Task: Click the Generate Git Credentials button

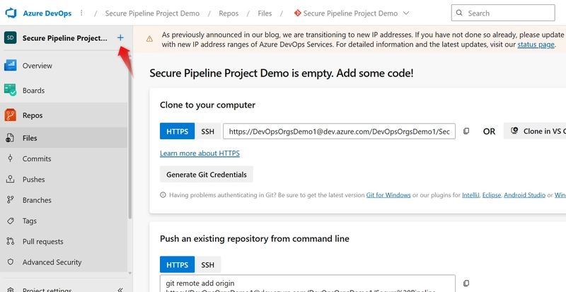Action: pyautogui.click(x=207, y=175)
